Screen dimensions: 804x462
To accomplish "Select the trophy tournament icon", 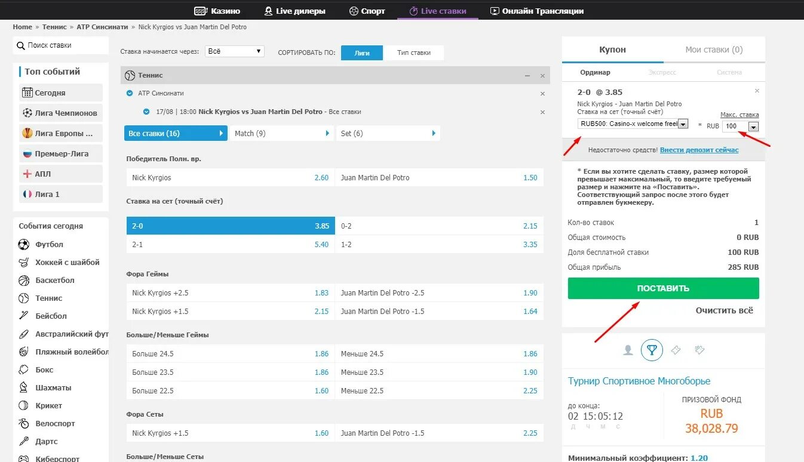I will tap(652, 350).
